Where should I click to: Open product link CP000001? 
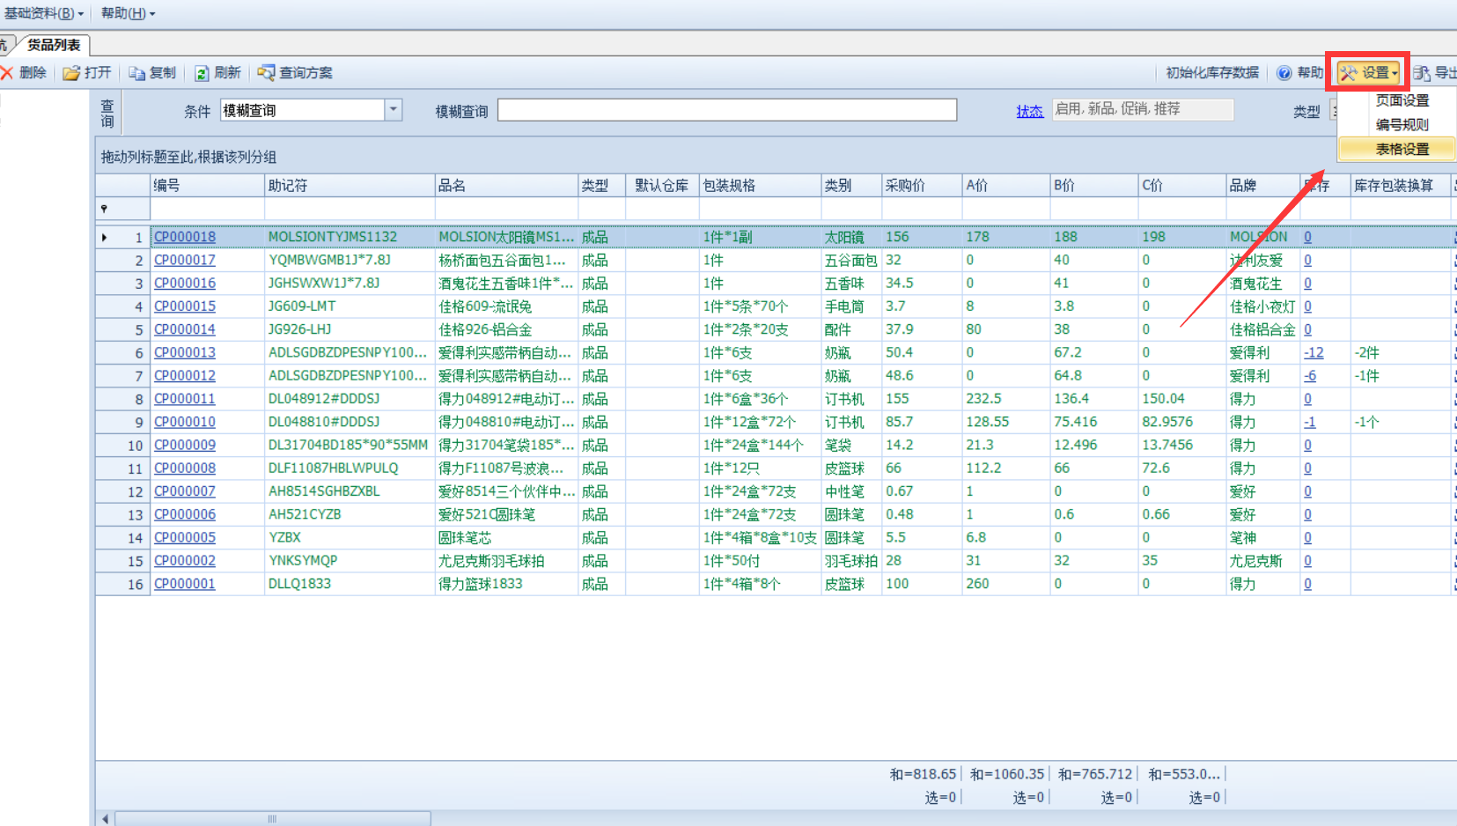pos(185,584)
